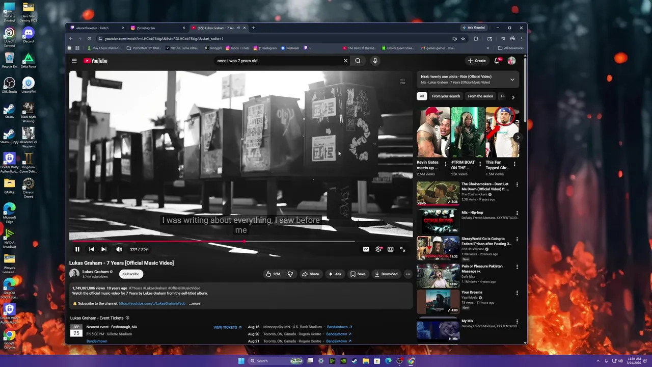
Task: Start voice search with the microphone icon
Action: tap(375, 61)
